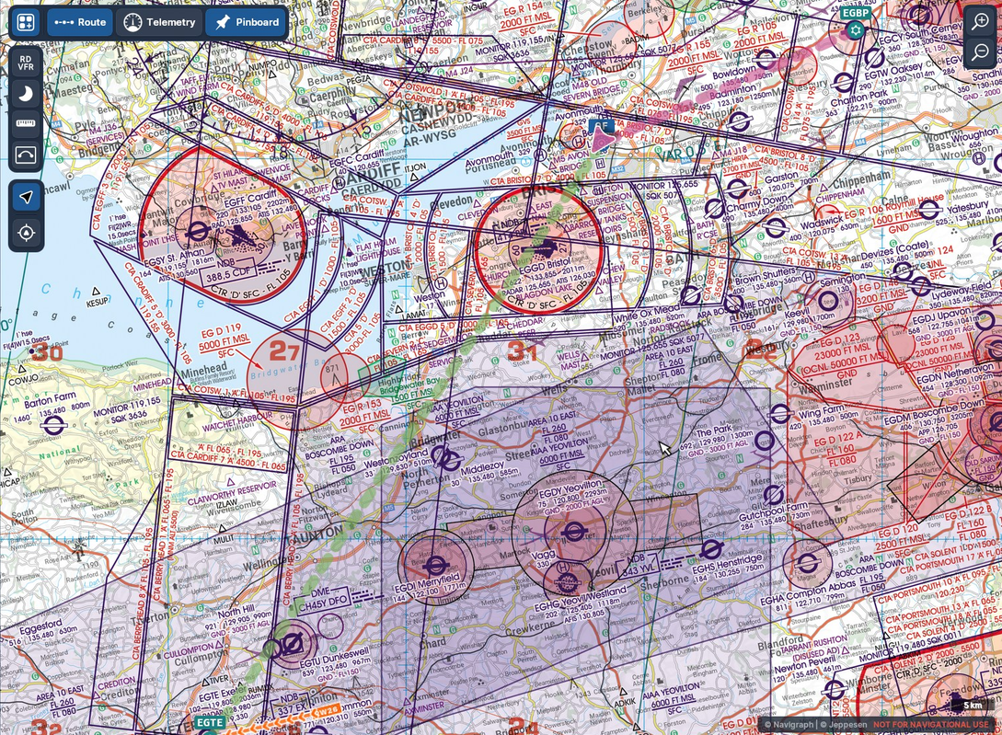1002x735 pixels.
Task: Click the Westonzoyland airfield symbol
Action: (x=443, y=456)
